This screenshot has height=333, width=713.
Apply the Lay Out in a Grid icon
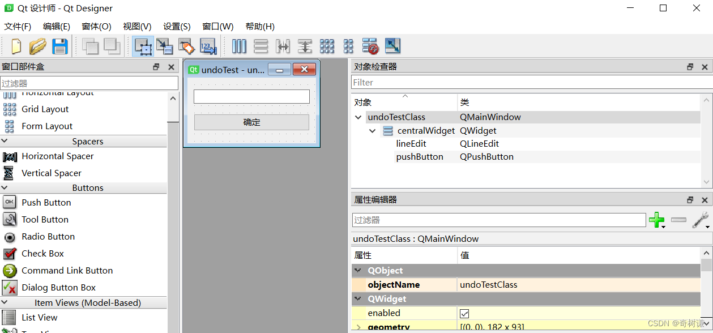click(327, 46)
